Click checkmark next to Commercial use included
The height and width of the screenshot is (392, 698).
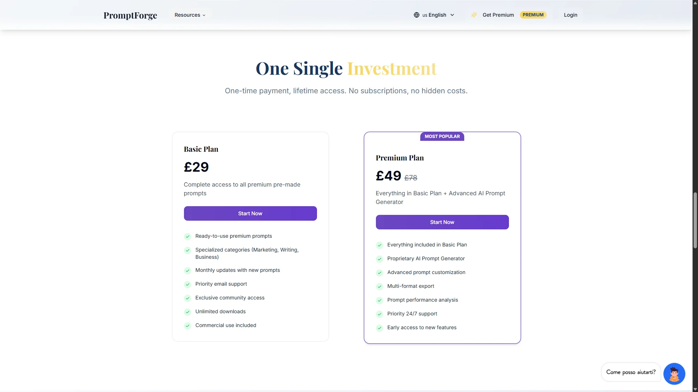point(188,326)
